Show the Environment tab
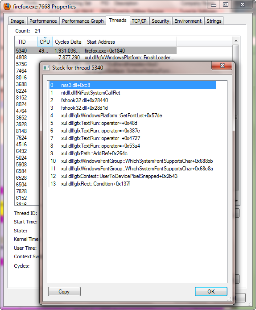Viewport: 256px width, 310px height. (188, 21)
